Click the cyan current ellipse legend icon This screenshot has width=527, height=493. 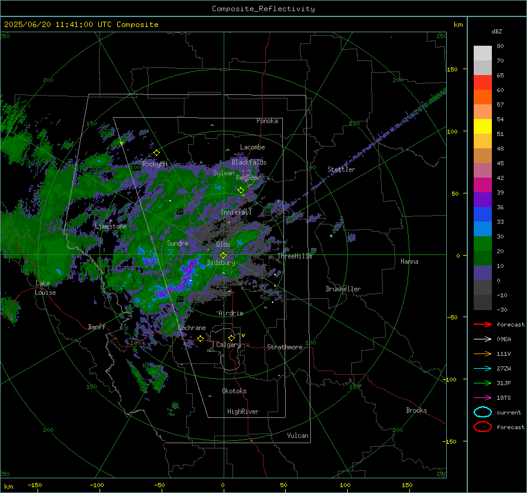pyautogui.click(x=482, y=412)
